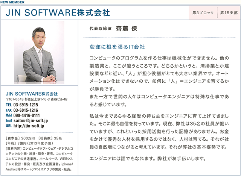Click the ［業務内容］ label
The height and width of the screenshot is (176, 241).
[14, 149]
